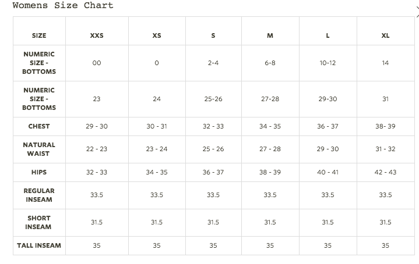Select the SHORT INSEAM row label
The image size is (419, 264).
click(x=39, y=222)
